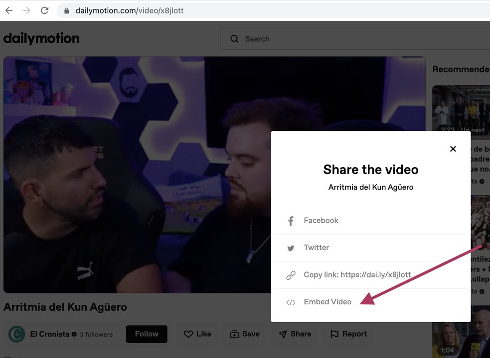The width and height of the screenshot is (490, 358).
Task: Copy link https://dai.ly/x8jlott
Action: click(357, 275)
